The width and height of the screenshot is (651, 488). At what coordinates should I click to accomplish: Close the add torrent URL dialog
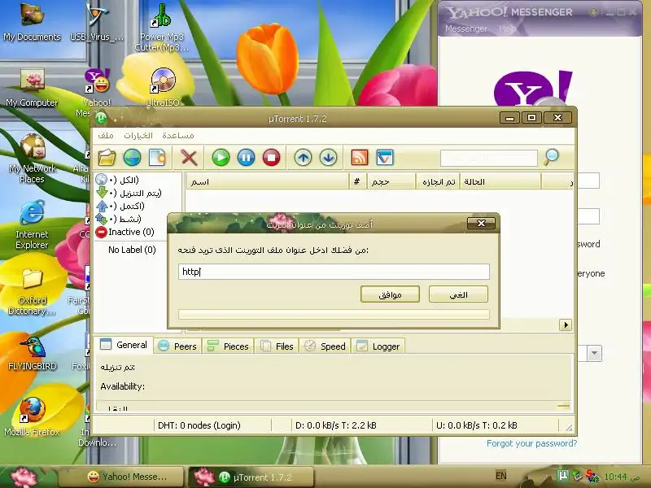click(481, 223)
